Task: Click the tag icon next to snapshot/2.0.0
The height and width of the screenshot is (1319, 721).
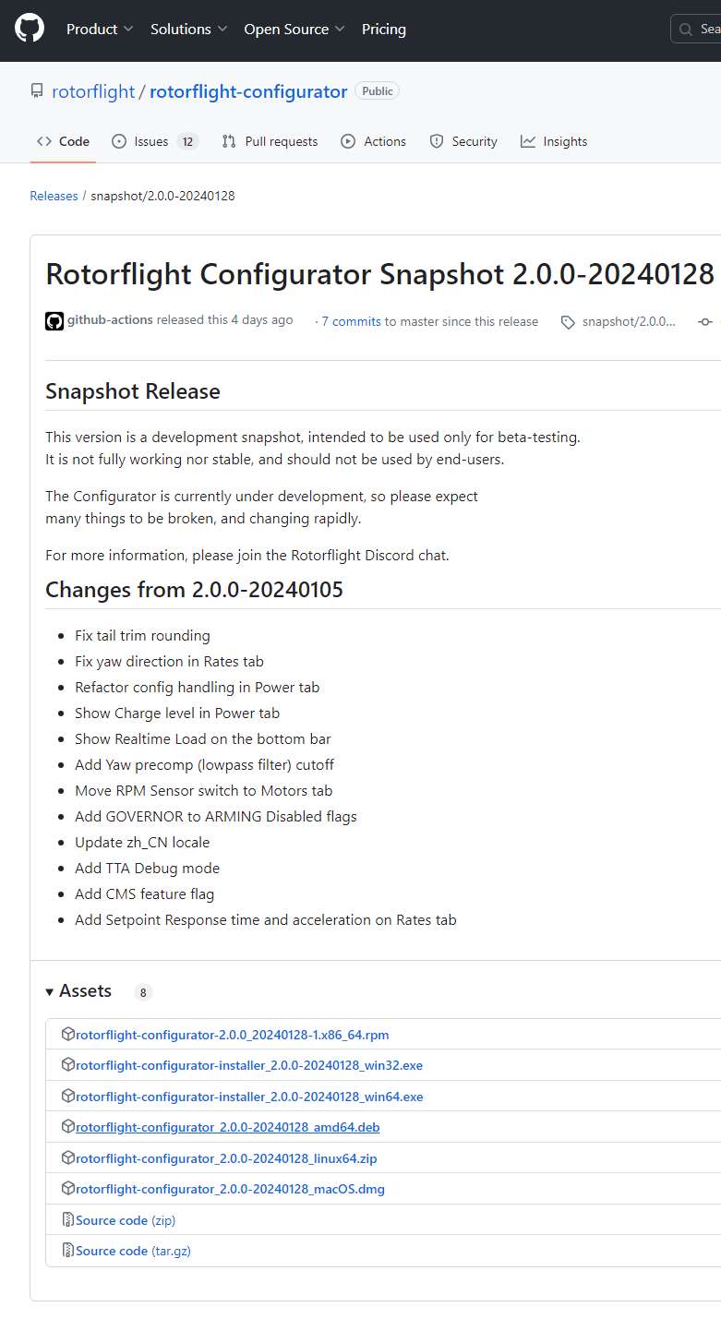Action: pos(567,322)
